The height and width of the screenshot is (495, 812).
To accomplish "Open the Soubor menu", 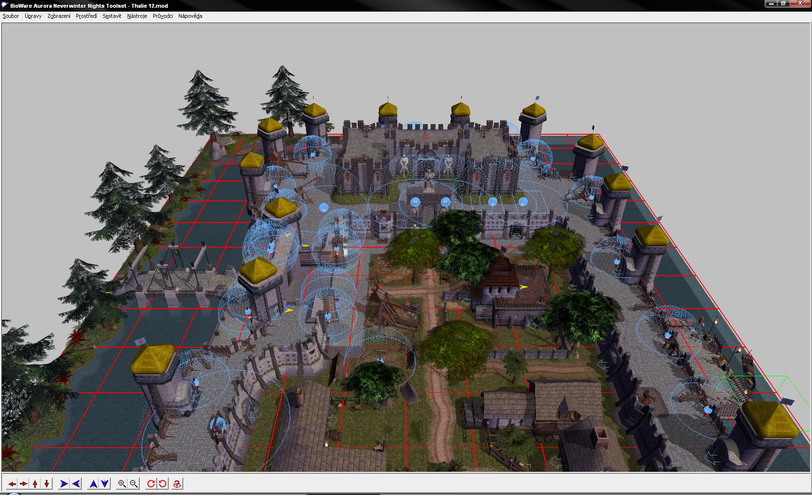I will point(11,16).
